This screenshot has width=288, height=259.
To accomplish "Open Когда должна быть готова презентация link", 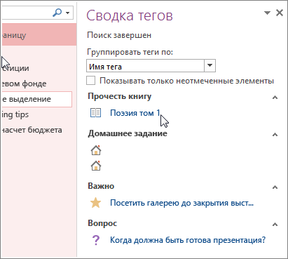I will (188, 240).
